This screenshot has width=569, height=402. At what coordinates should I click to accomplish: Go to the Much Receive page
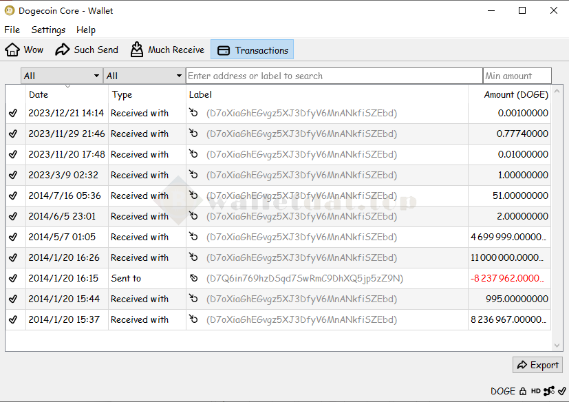(x=167, y=50)
